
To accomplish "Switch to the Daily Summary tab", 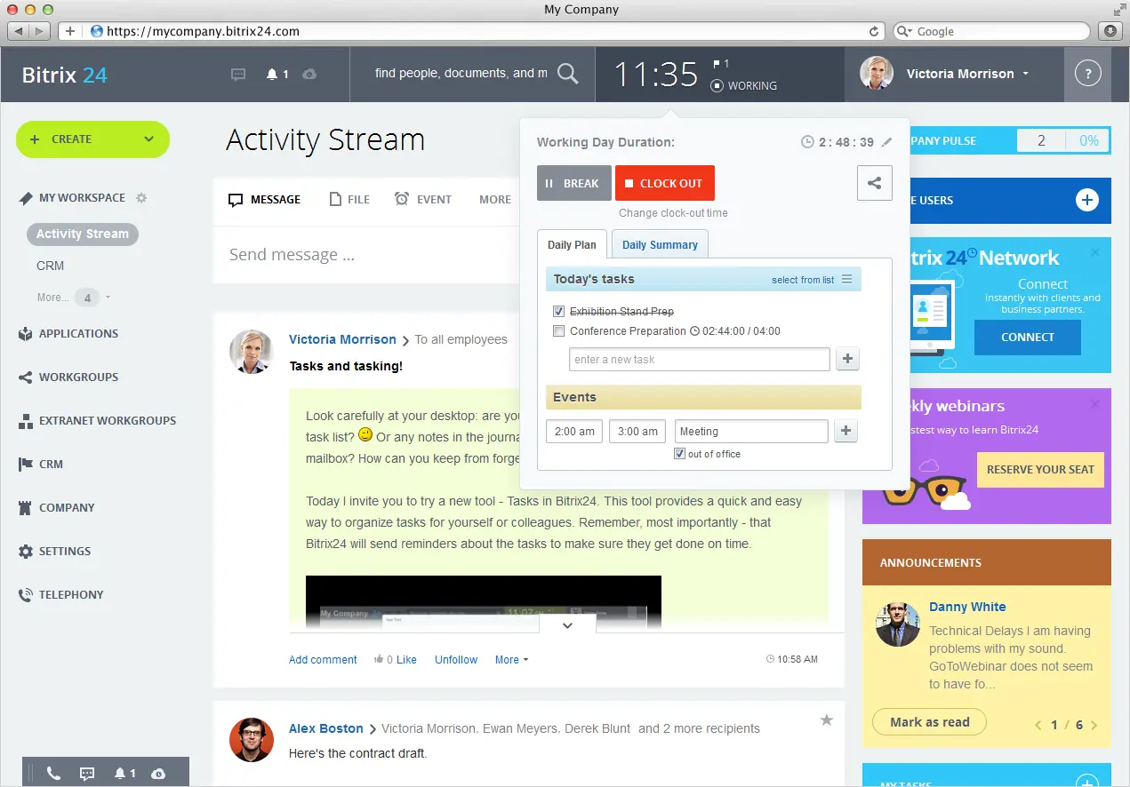I will pyautogui.click(x=660, y=245).
